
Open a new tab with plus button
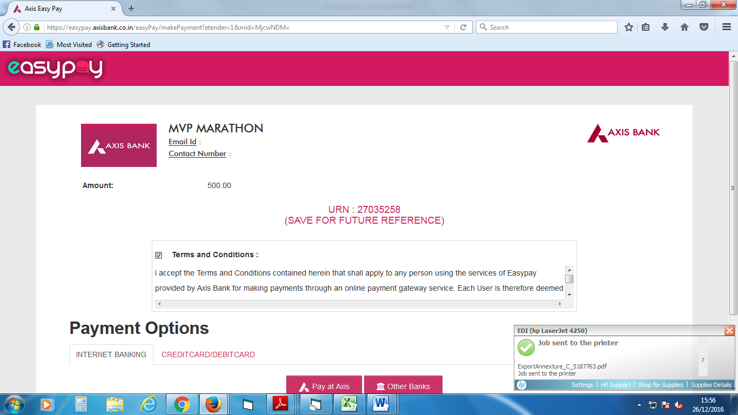pyautogui.click(x=131, y=9)
